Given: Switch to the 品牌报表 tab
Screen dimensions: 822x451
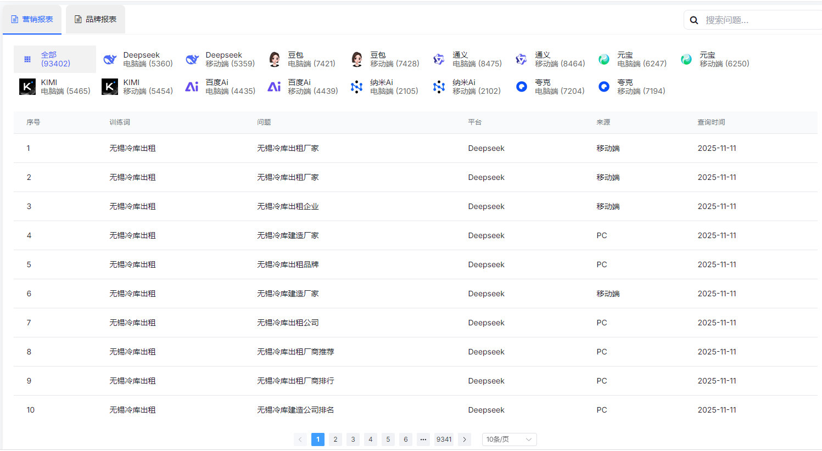Looking at the screenshot, I should (x=95, y=19).
